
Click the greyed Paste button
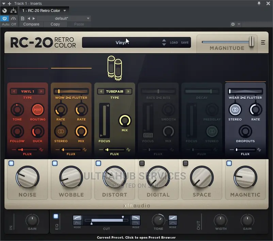79,24
